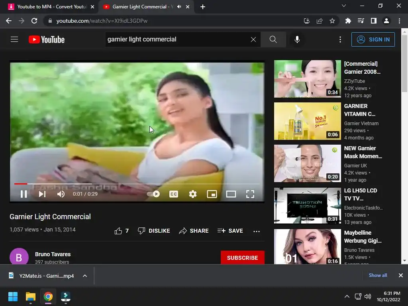The height and width of the screenshot is (306, 408).
Task: Save the video to a playlist
Action: [230, 231]
